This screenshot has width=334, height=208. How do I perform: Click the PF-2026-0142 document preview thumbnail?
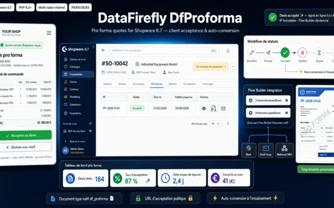point(315,124)
